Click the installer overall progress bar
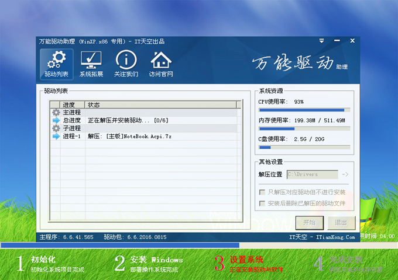Viewport: 398px width, 280px height. tap(199, 245)
